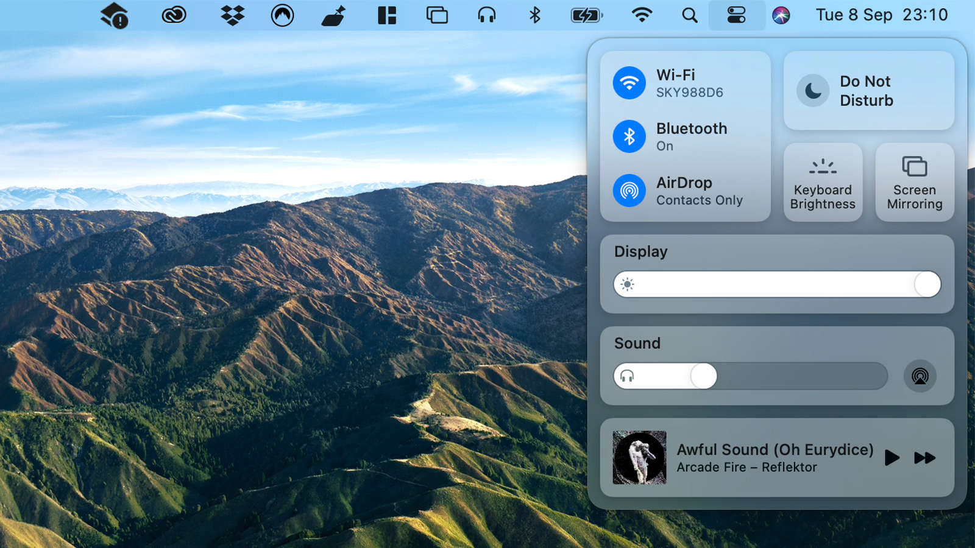Skip to the next track
The width and height of the screenshot is (975, 548).
(924, 458)
